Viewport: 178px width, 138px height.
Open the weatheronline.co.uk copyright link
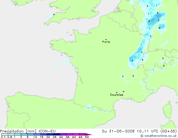click(159, 136)
